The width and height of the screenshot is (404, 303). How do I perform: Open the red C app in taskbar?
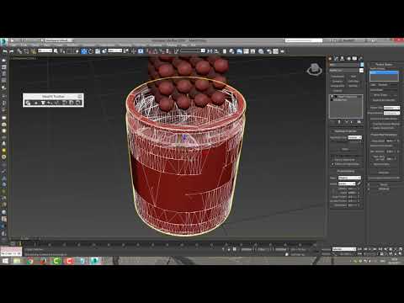(x=69, y=261)
